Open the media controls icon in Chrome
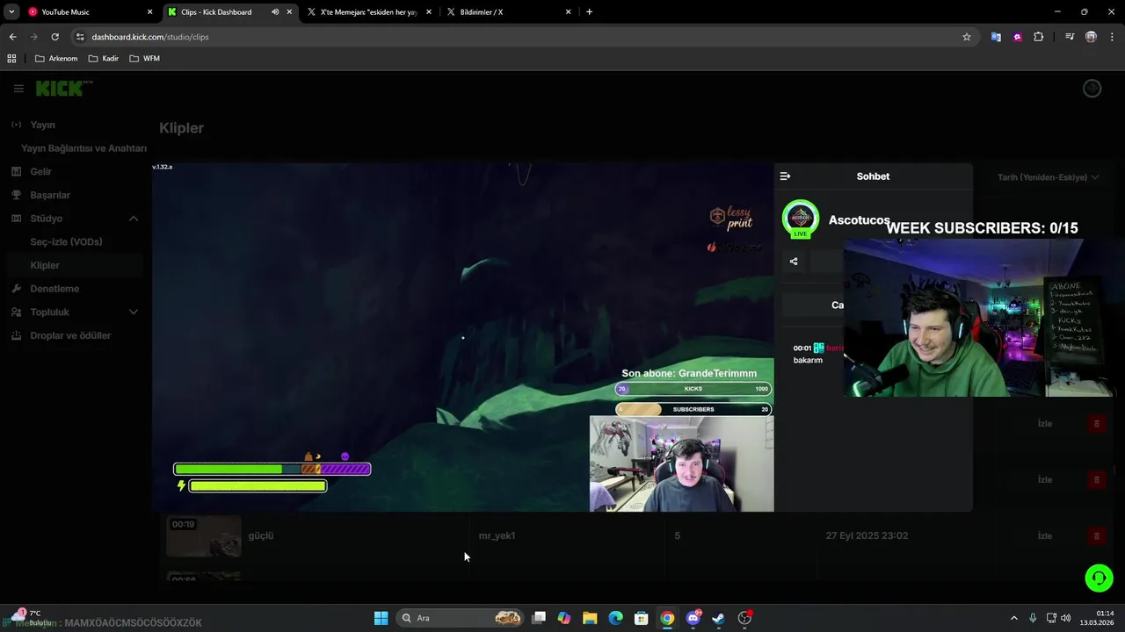 pos(1070,37)
